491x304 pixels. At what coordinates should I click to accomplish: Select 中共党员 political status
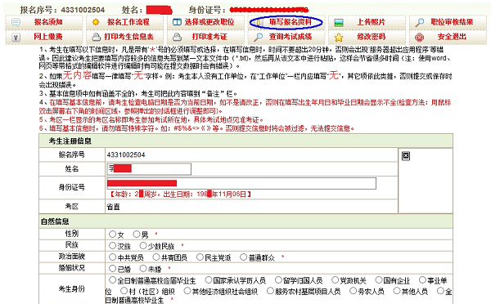(112, 257)
